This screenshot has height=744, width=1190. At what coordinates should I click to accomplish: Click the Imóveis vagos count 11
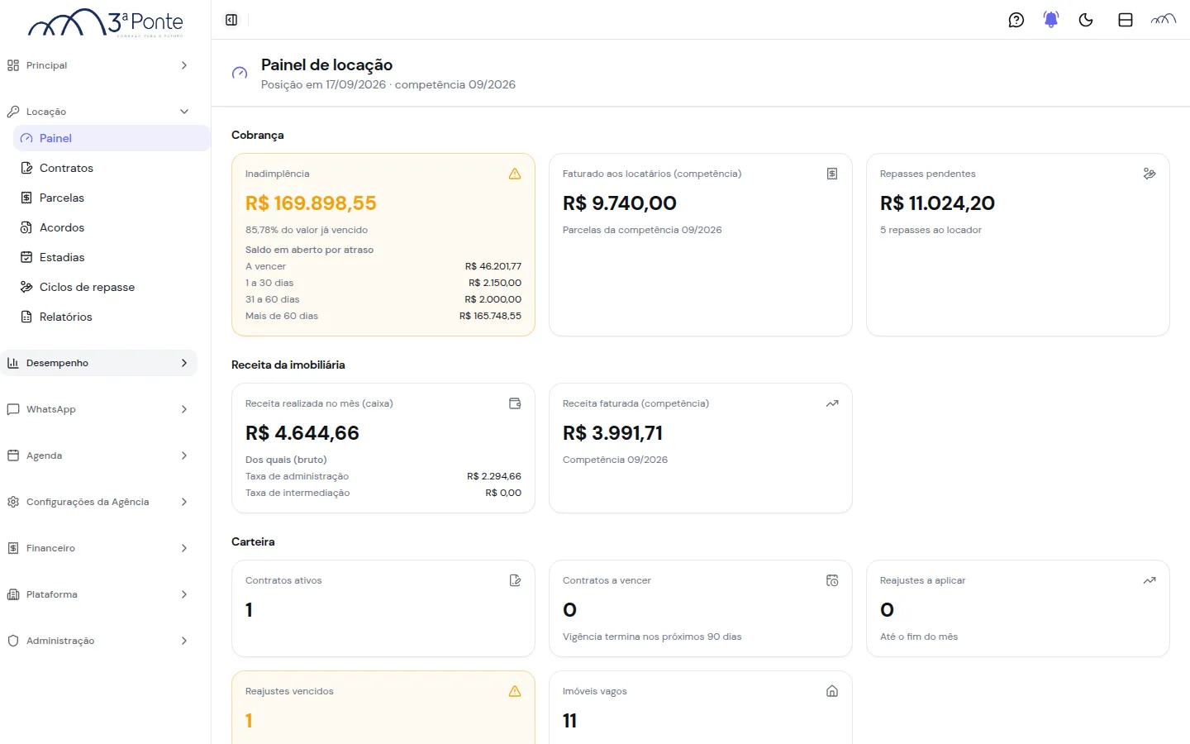click(569, 721)
